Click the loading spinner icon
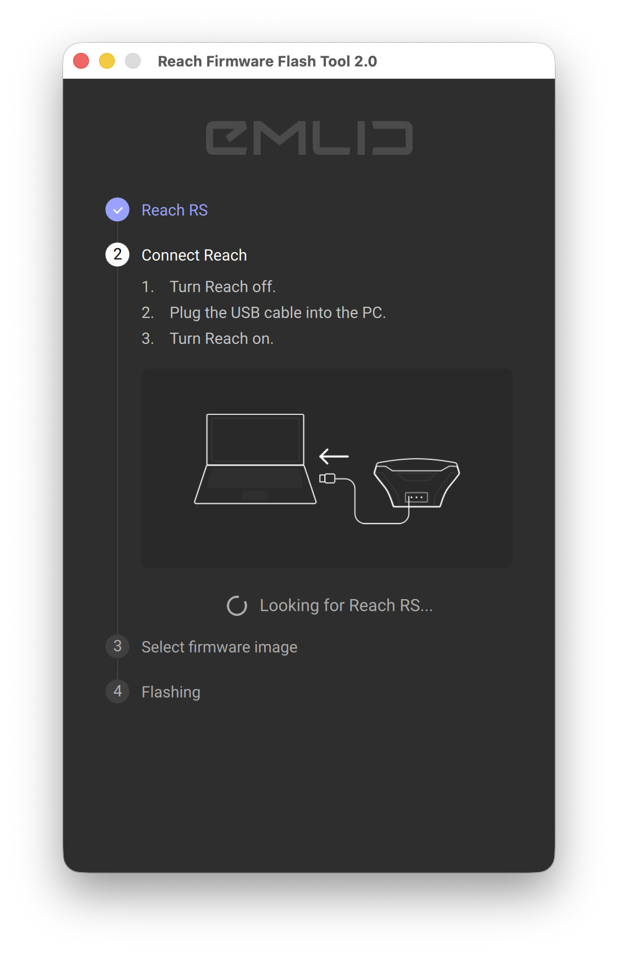Viewport: 618px width, 956px height. 237,606
